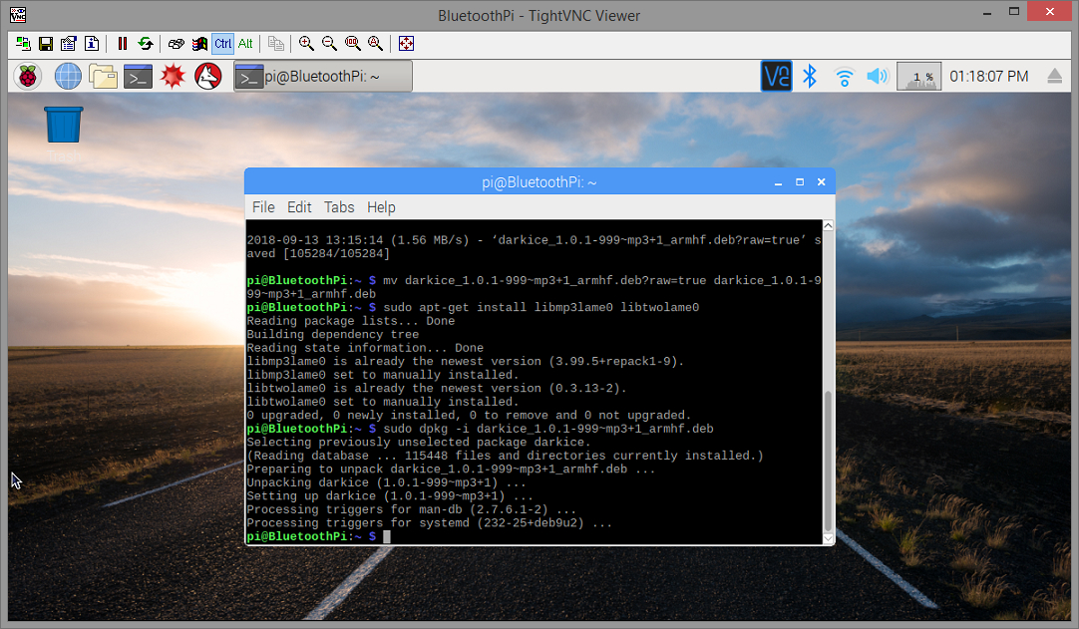Click the auto zoom magnifier
1079x629 pixels.
pos(375,43)
